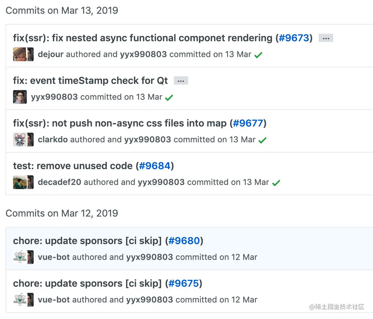Expand the description of the Qt timeStamp commit
This screenshot has height=319, width=373.
point(181,81)
